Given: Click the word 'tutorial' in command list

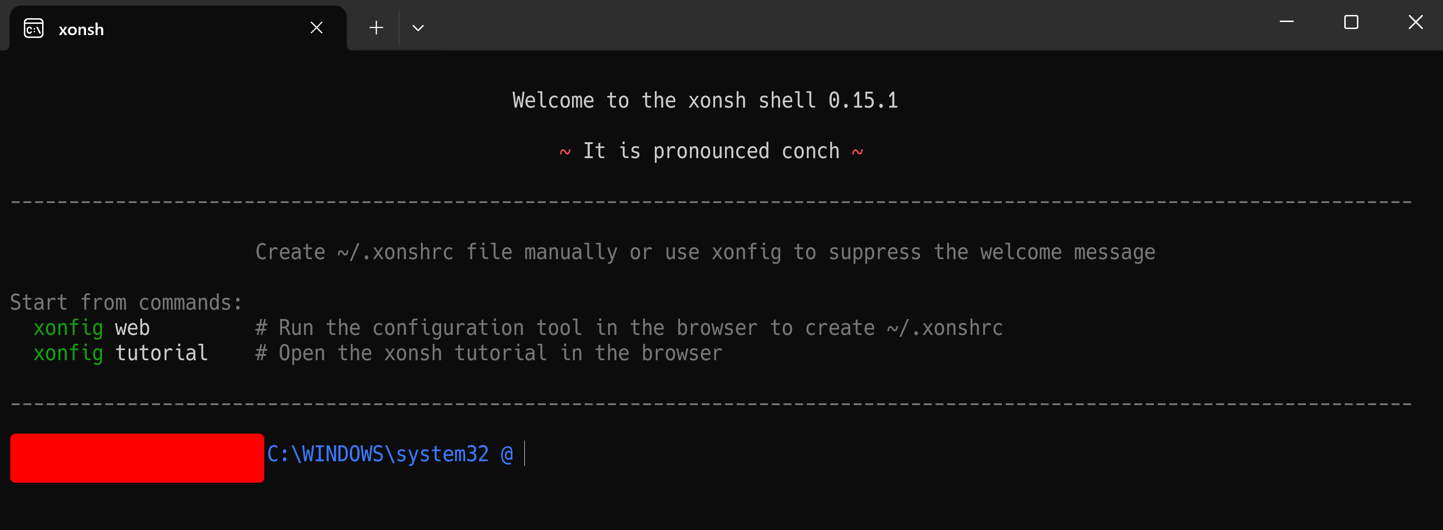Looking at the screenshot, I should point(161,353).
